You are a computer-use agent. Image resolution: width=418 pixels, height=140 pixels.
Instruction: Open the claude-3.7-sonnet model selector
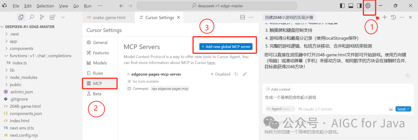click(x=317, y=109)
